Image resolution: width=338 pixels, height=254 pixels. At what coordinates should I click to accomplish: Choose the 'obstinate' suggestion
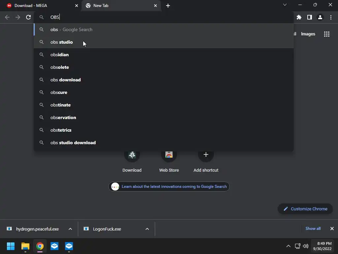tap(164, 105)
